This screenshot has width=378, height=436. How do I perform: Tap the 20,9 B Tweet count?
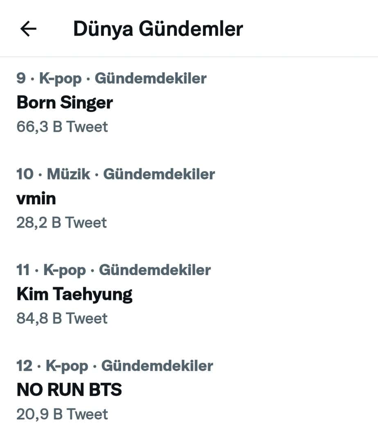click(62, 414)
